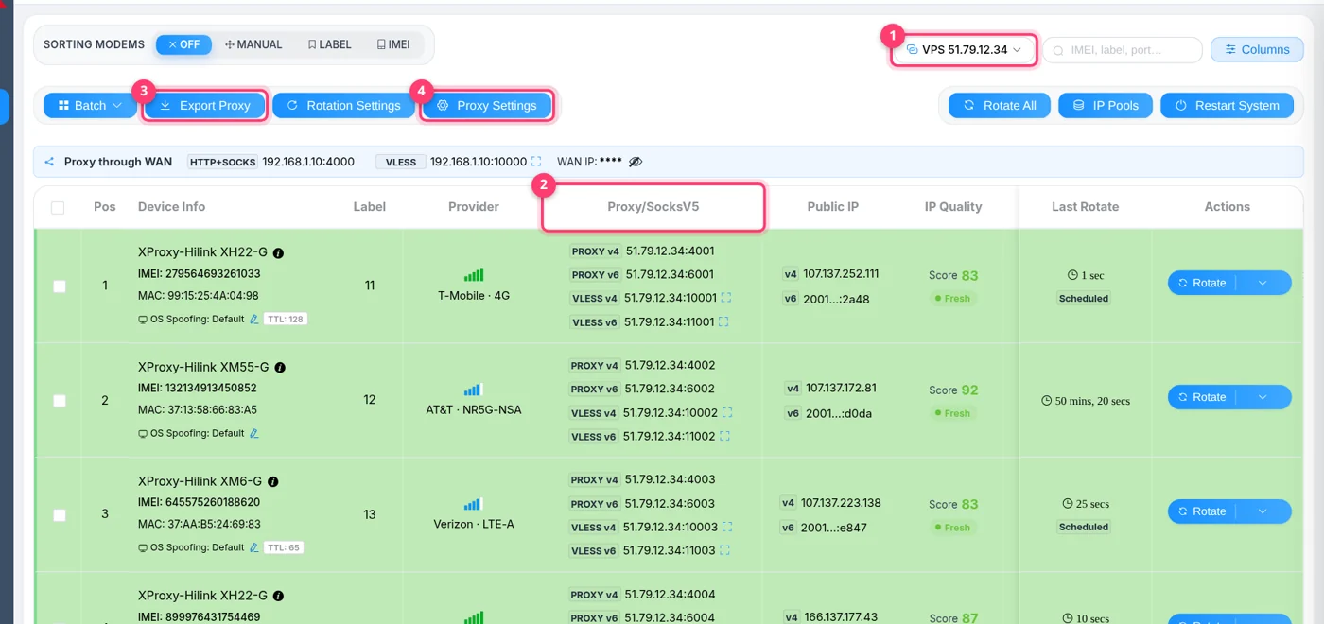
Task: Rotate IP for modem position 3
Action: point(1202,511)
